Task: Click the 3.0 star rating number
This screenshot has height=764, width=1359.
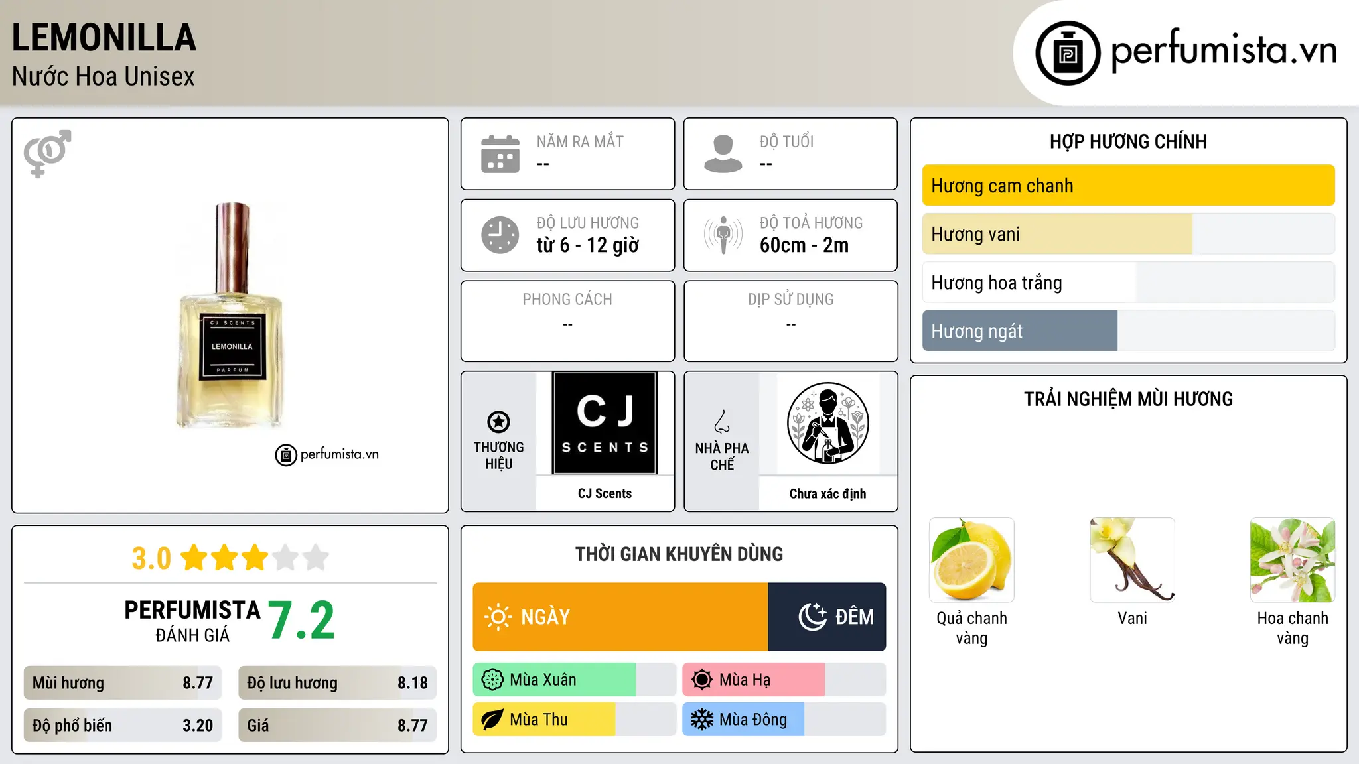Action: pyautogui.click(x=151, y=558)
